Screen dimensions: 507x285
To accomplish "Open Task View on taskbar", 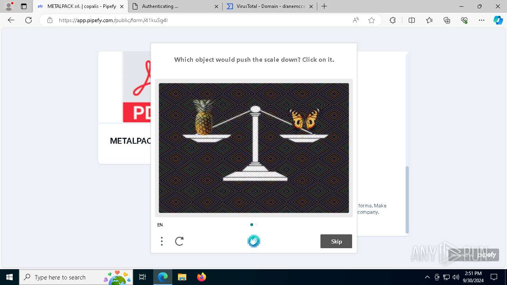I will point(143,277).
